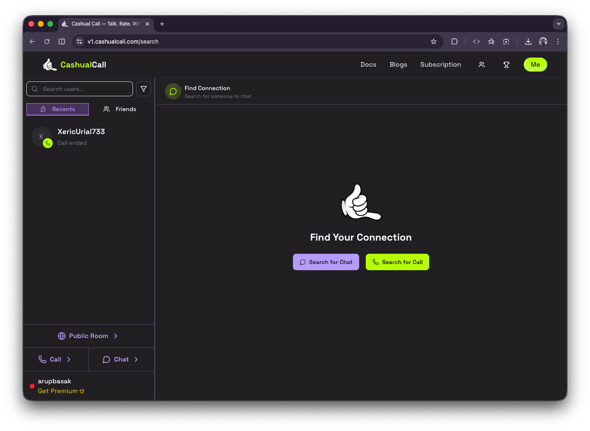
Task: Click the Me profile button
Action: 535,65
